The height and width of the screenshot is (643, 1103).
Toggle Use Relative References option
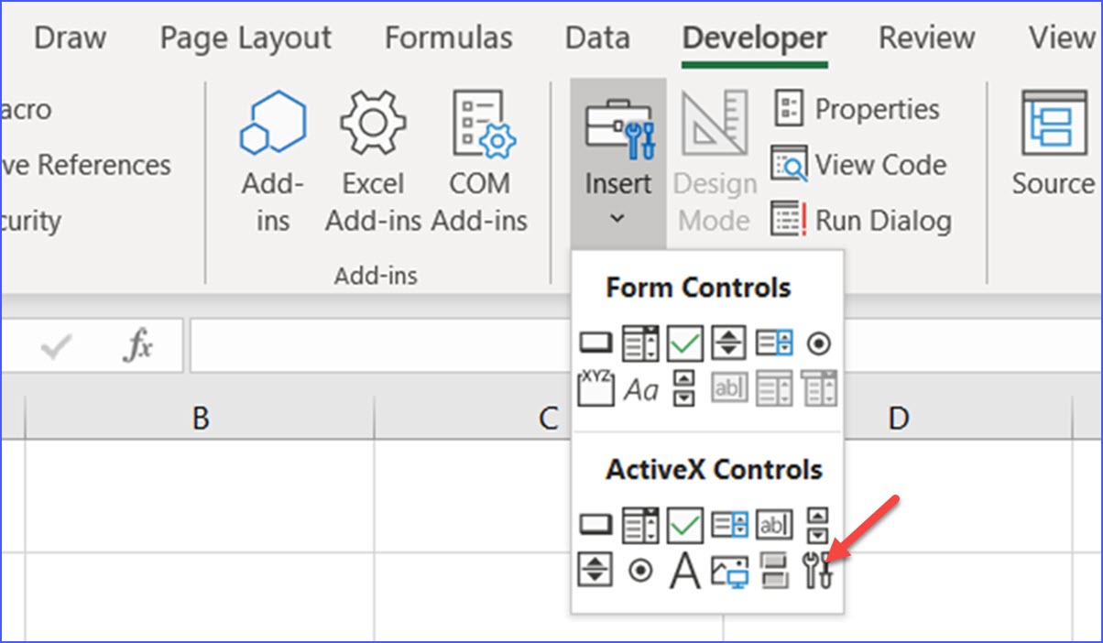(x=85, y=165)
